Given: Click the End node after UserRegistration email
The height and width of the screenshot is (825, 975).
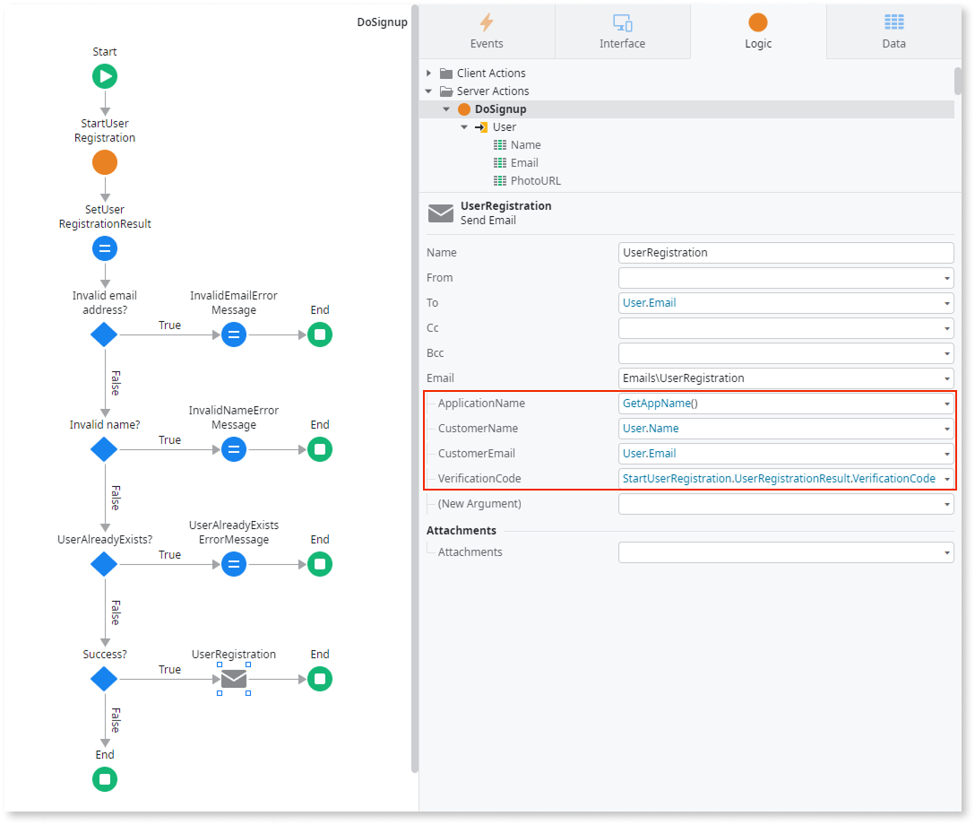Looking at the screenshot, I should [x=320, y=679].
